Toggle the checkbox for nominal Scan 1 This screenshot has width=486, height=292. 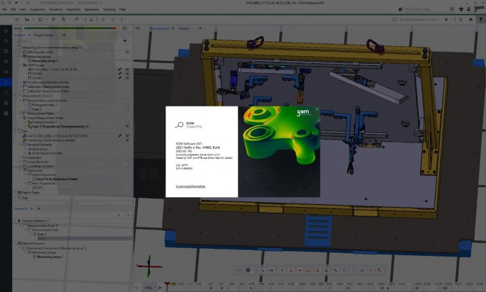click(x=127, y=109)
